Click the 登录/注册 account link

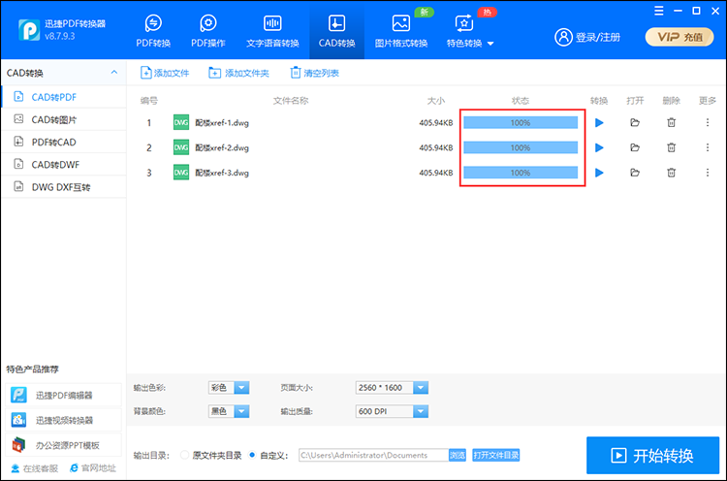(587, 37)
